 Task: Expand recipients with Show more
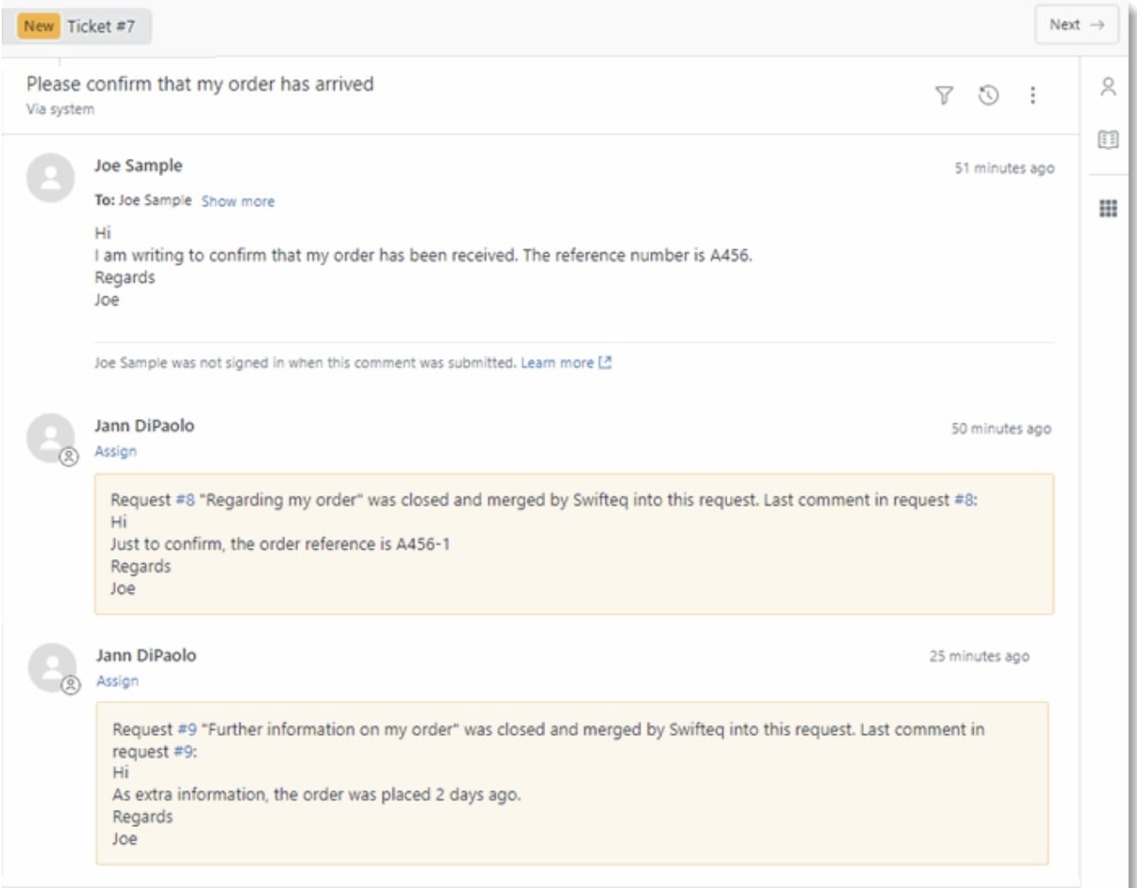pyautogui.click(x=238, y=201)
